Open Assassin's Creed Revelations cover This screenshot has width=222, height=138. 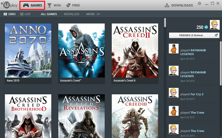coord(82,116)
